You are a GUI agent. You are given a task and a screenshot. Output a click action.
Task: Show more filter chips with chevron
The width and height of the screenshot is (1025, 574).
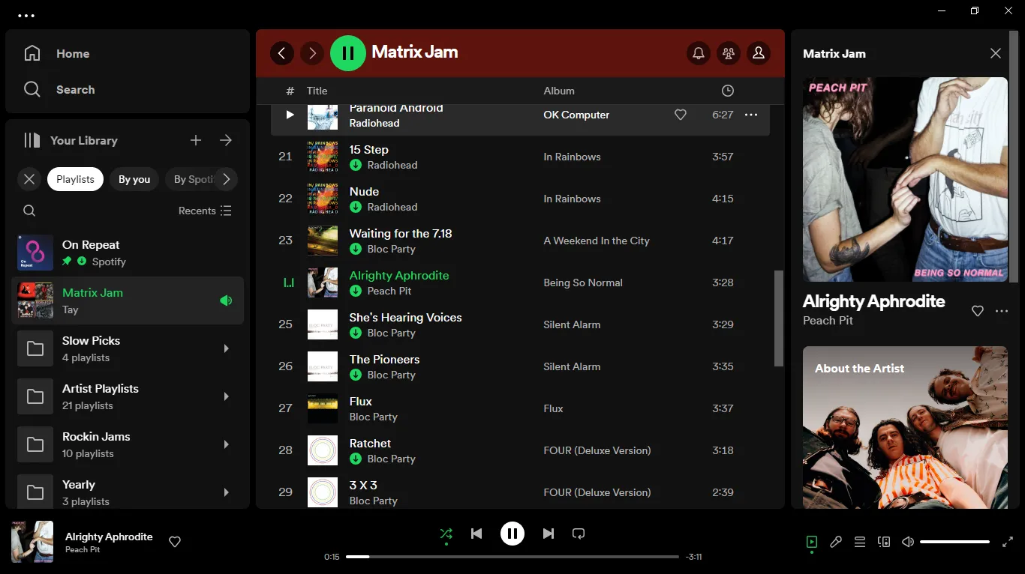(x=227, y=179)
